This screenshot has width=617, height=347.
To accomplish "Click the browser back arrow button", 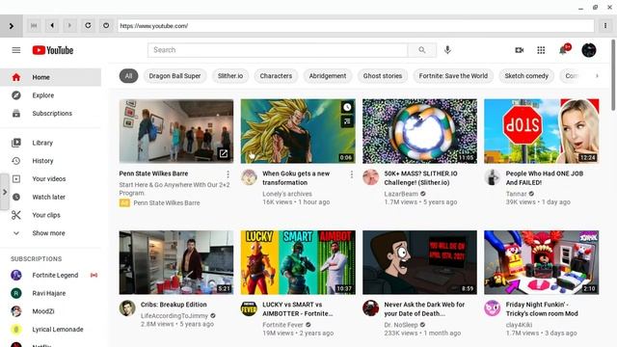I will [x=51, y=26].
